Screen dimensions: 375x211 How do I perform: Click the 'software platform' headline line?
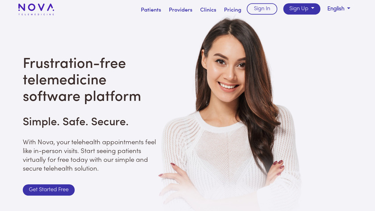coord(82,97)
